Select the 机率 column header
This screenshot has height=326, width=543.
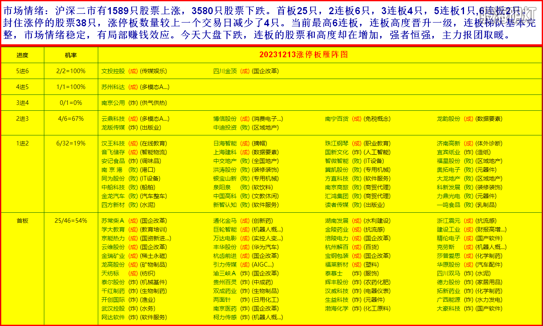(71, 55)
